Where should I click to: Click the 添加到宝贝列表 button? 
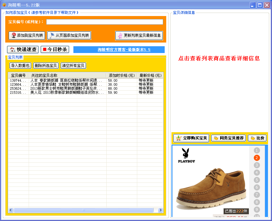tap(27, 35)
